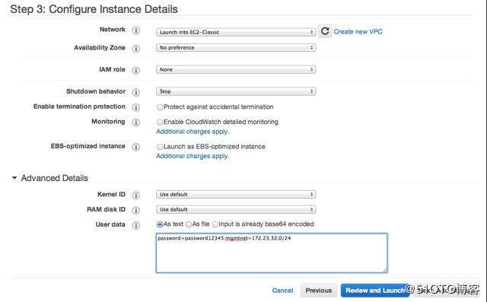Click inside the User data text area
The width and height of the screenshot is (487, 302).
[272, 253]
